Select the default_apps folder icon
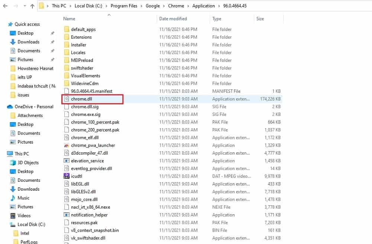This screenshot has width=372, height=244. pos(67,29)
